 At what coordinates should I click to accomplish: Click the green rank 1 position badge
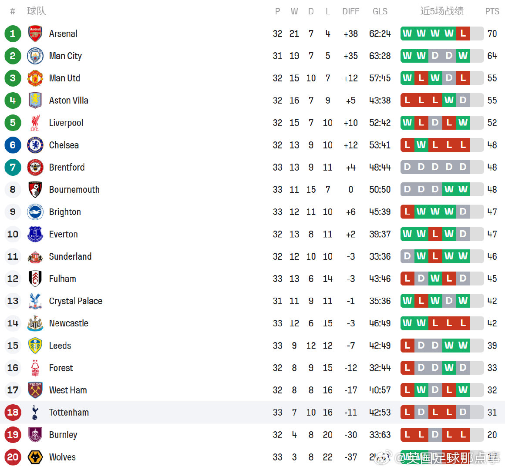point(13,34)
